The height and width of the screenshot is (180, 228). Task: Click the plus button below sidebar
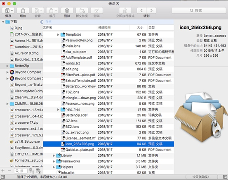(x=3, y=170)
